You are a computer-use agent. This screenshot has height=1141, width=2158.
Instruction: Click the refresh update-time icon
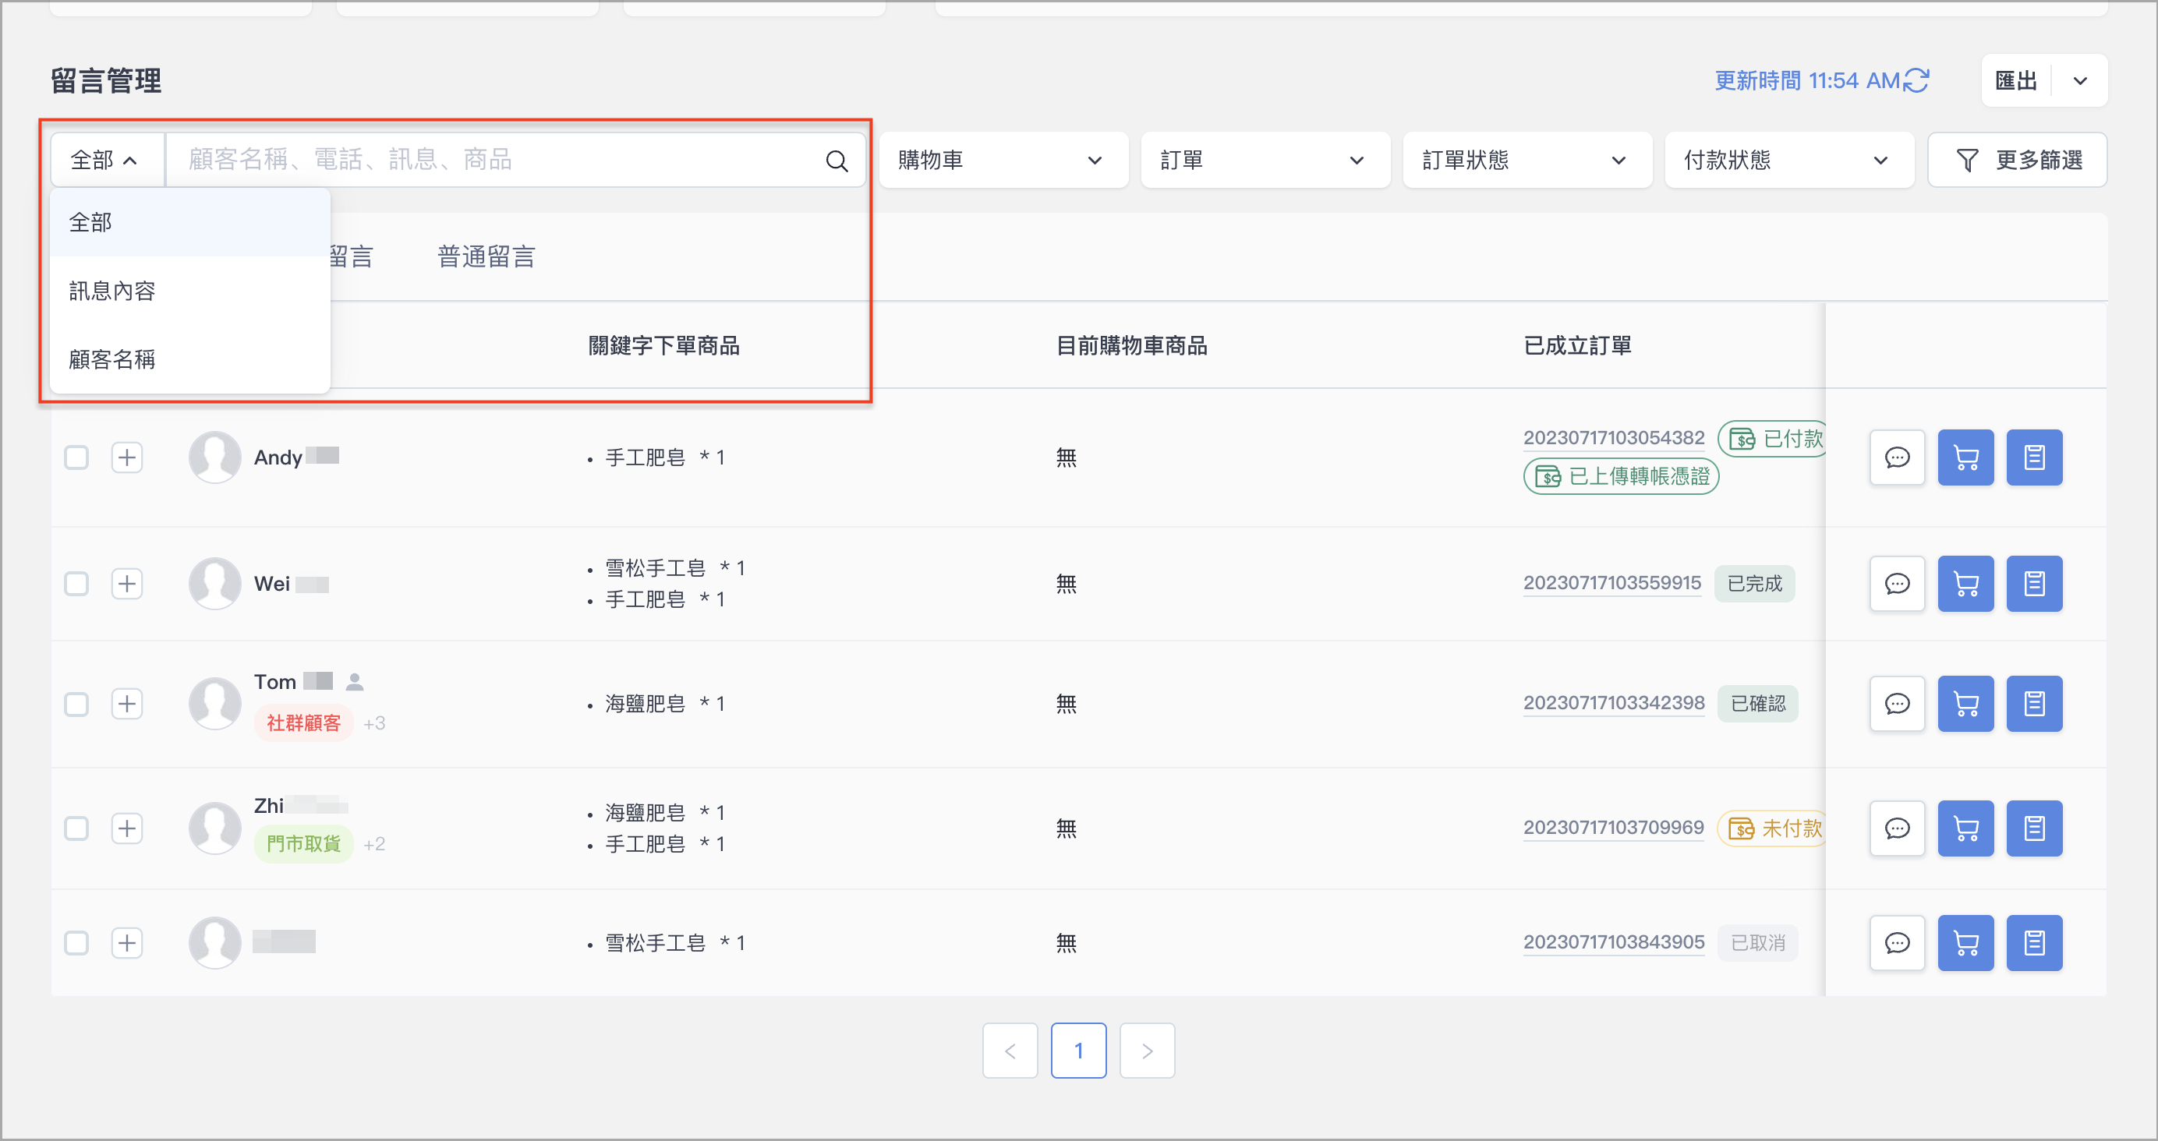(1916, 80)
